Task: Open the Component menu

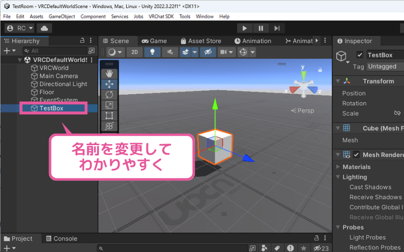Action: (x=93, y=17)
